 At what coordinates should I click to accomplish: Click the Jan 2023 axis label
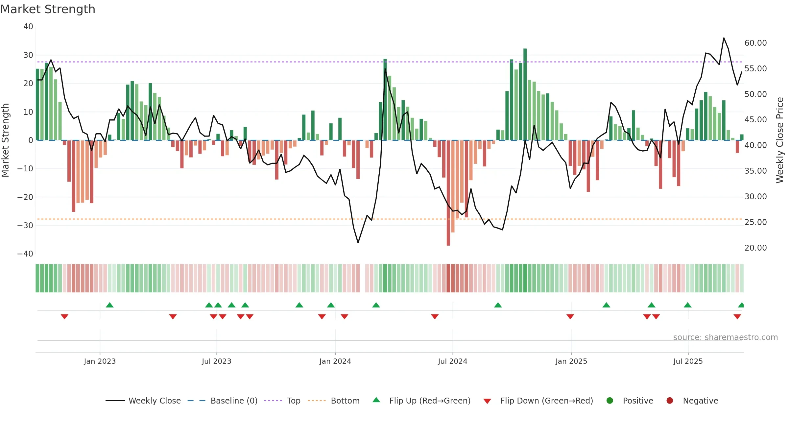point(100,361)
